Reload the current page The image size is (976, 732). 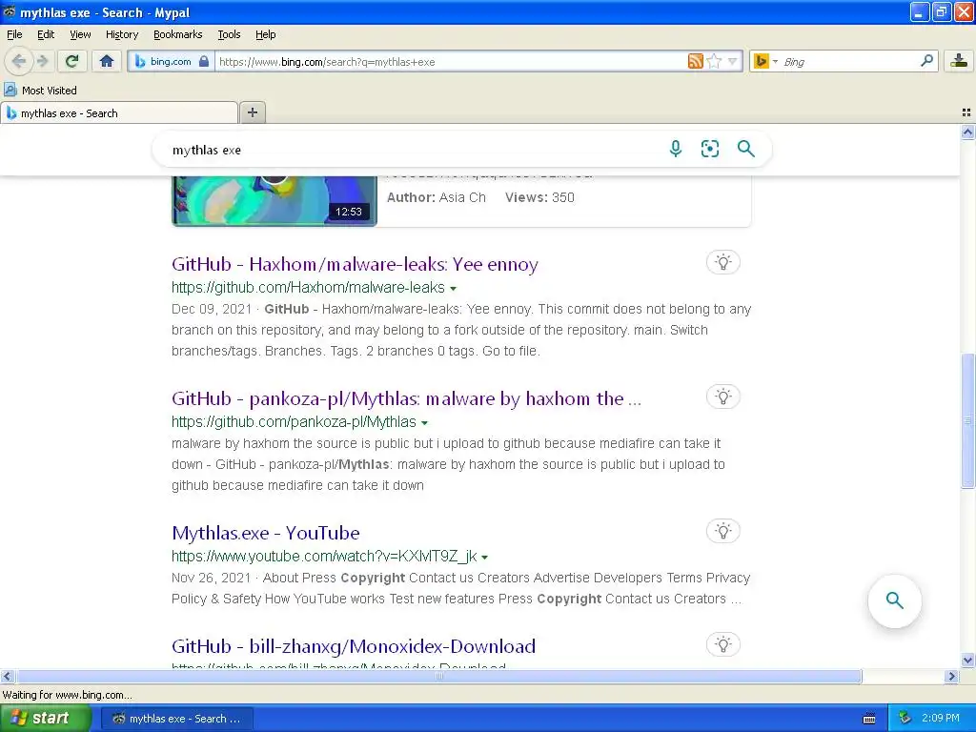[x=71, y=61]
